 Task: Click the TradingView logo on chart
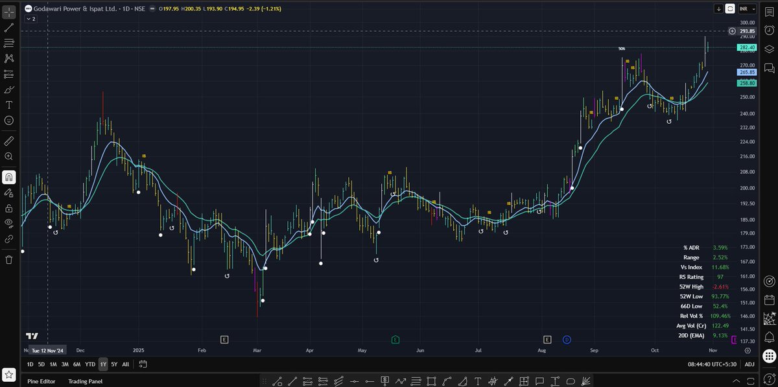click(30, 336)
